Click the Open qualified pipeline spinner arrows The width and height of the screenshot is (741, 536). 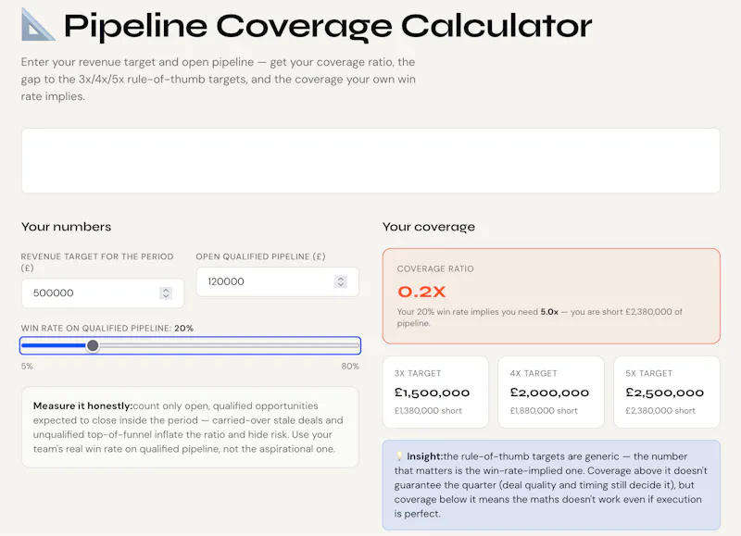point(340,282)
